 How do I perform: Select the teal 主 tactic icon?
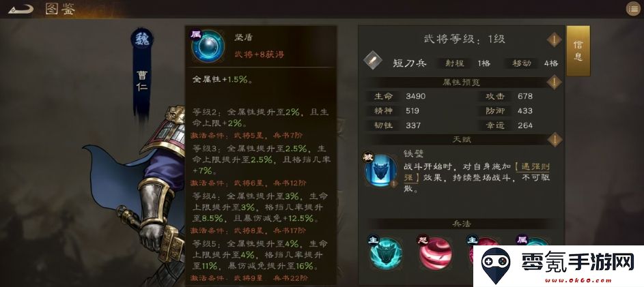[x=386, y=254]
